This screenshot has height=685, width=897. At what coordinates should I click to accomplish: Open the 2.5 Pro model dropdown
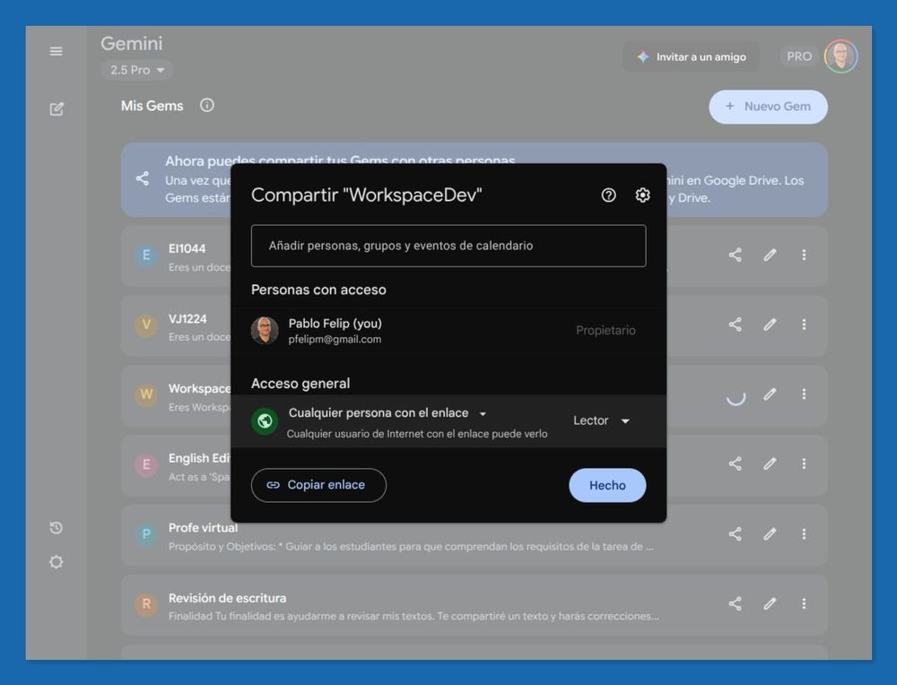click(137, 70)
